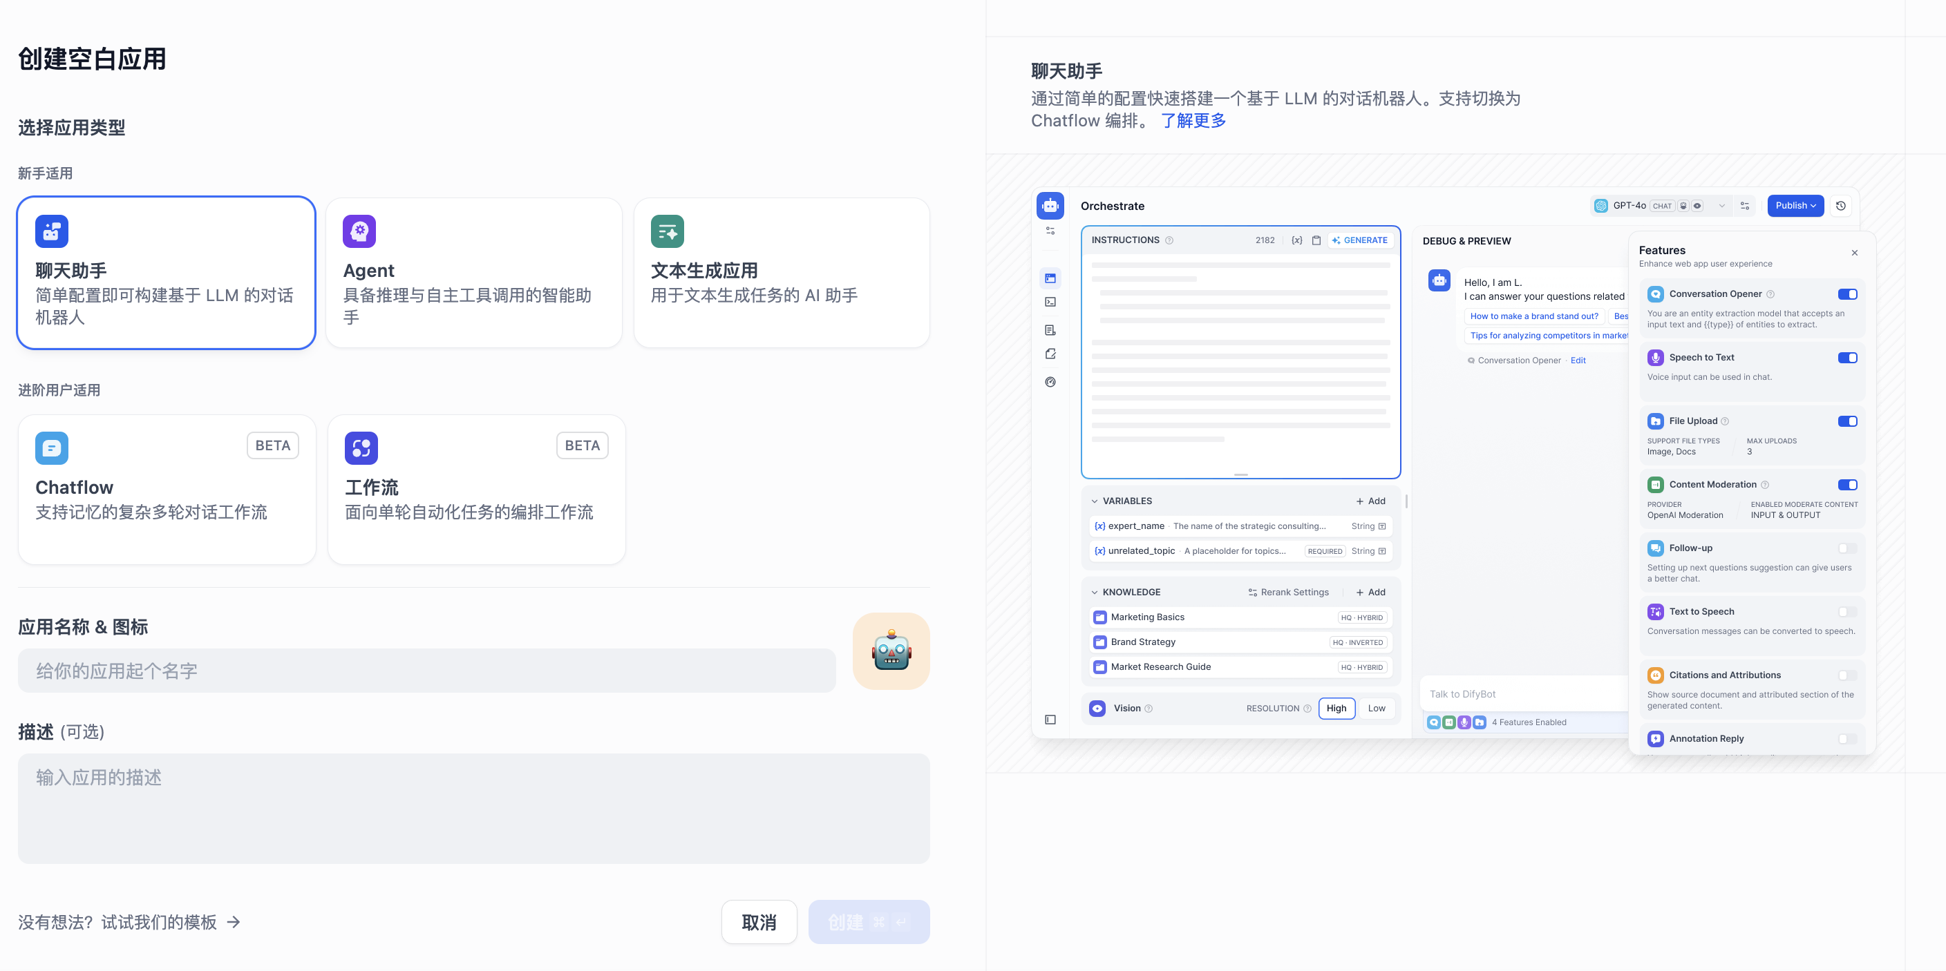Open the monitoring gauge icon in sidebar
Screen dimensions: 1946x971
coord(1050,382)
